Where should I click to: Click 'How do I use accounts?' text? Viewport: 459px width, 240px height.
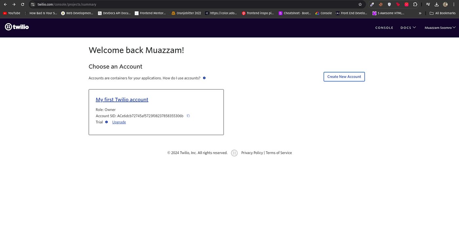click(181, 78)
